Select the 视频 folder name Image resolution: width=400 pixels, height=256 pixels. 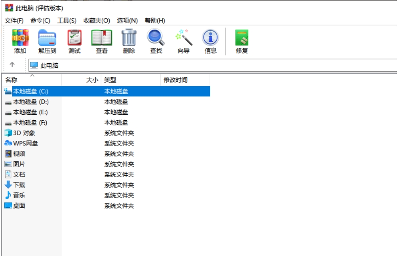coord(19,154)
